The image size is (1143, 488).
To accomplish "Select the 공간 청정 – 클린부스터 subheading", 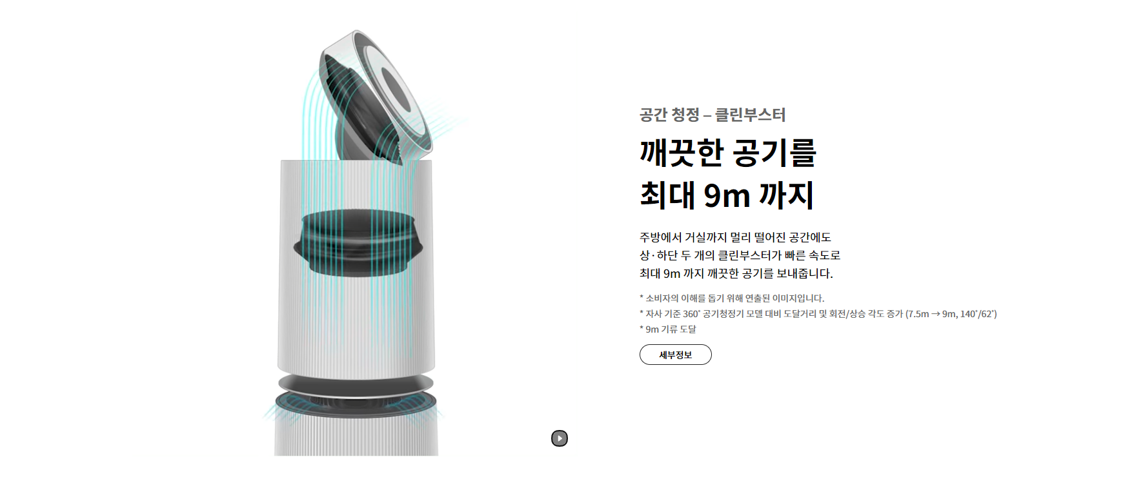I will (713, 115).
